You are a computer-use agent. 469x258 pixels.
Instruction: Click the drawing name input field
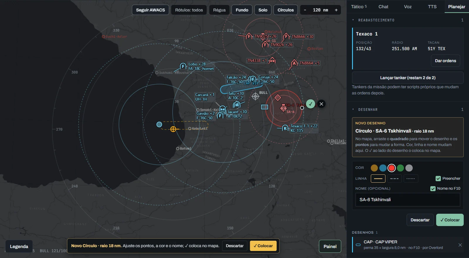[408, 200]
